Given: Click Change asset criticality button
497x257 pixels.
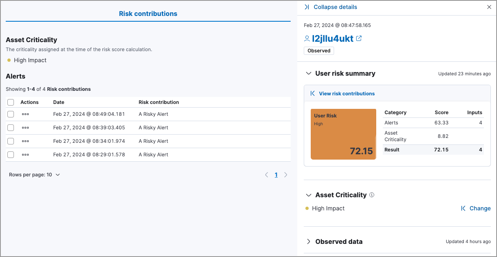Looking at the screenshot, I should tap(476, 208).
